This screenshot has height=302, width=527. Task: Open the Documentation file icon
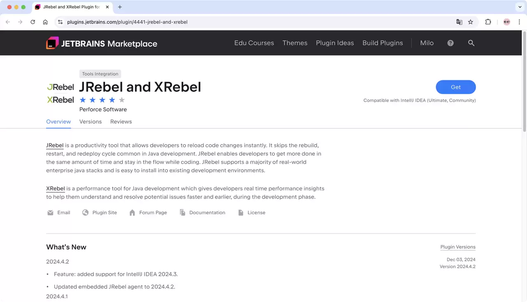(182, 213)
